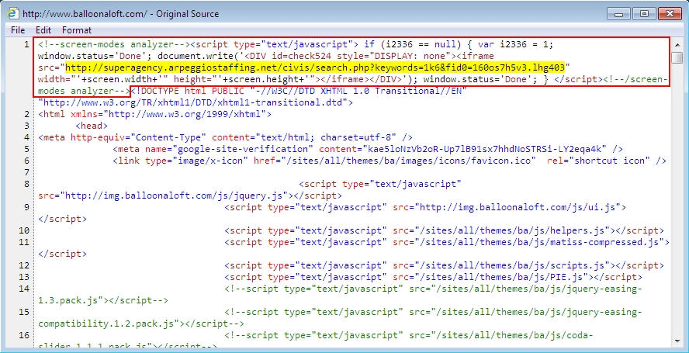Click the screen-modes analyzer opening comment
Viewport: 689px width, 353px height.
click(x=114, y=44)
